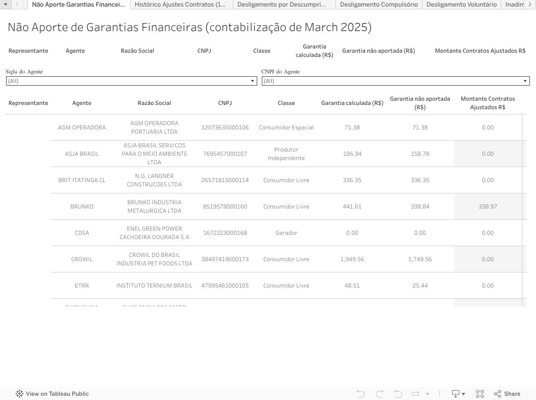Click the CNPJ table column header
This screenshot has width=536, height=400.
[x=225, y=103]
